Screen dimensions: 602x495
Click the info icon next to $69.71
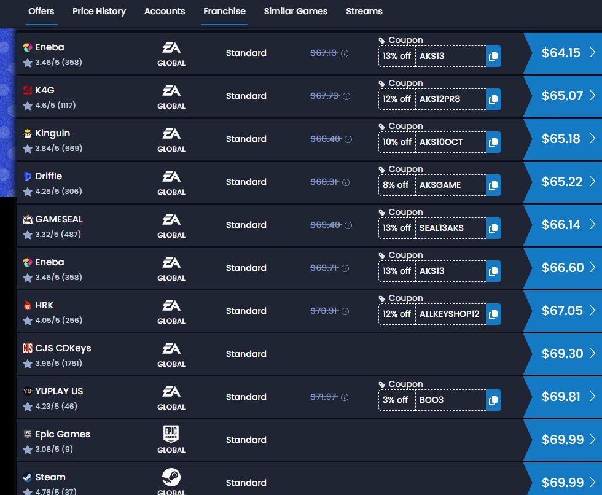(x=345, y=268)
